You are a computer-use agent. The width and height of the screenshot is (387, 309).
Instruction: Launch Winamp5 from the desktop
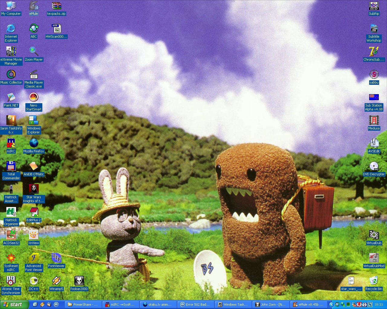point(56,283)
